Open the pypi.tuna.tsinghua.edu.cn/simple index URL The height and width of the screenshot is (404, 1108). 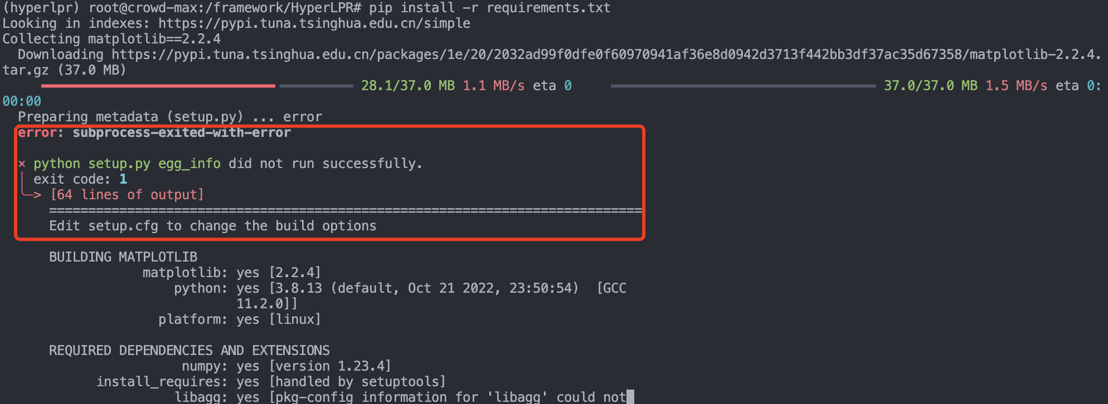(x=314, y=23)
